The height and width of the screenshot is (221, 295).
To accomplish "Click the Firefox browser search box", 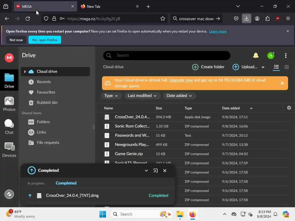I will point(196,19).
